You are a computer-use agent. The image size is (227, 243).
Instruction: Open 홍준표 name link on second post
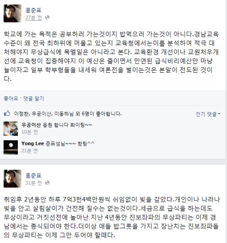point(33,176)
